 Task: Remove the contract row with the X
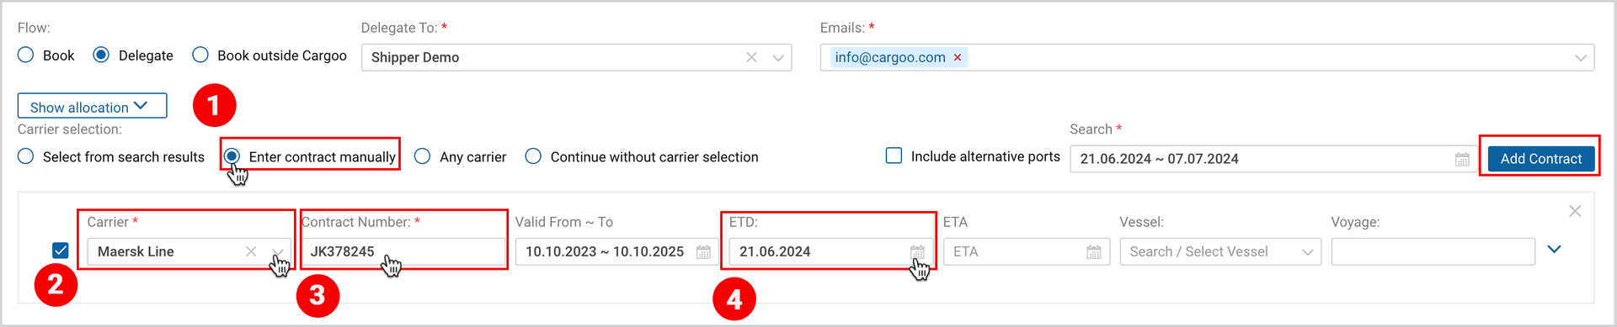pos(1575,211)
